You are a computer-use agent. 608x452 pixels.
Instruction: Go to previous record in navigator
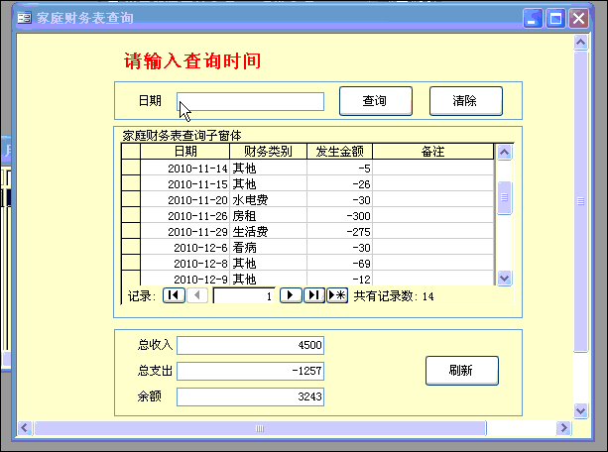[197, 295]
